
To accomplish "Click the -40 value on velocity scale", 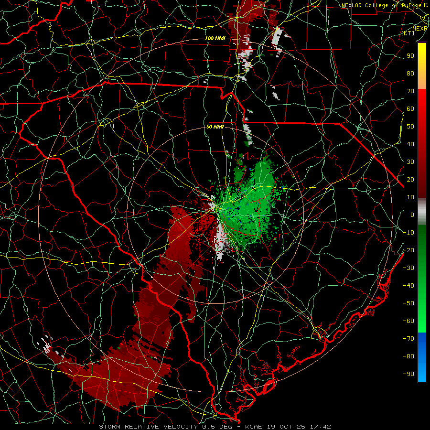I will 408,286.
